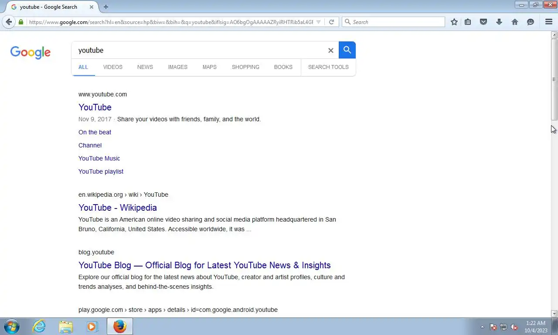
Task: Open SEARCH TOOLS options
Action: click(328, 67)
